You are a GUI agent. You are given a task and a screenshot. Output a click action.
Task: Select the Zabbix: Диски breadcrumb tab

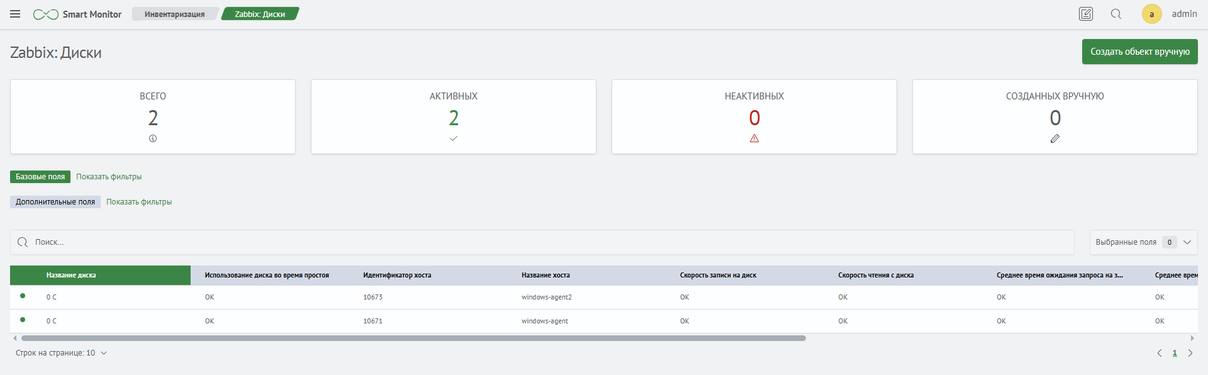coord(260,14)
